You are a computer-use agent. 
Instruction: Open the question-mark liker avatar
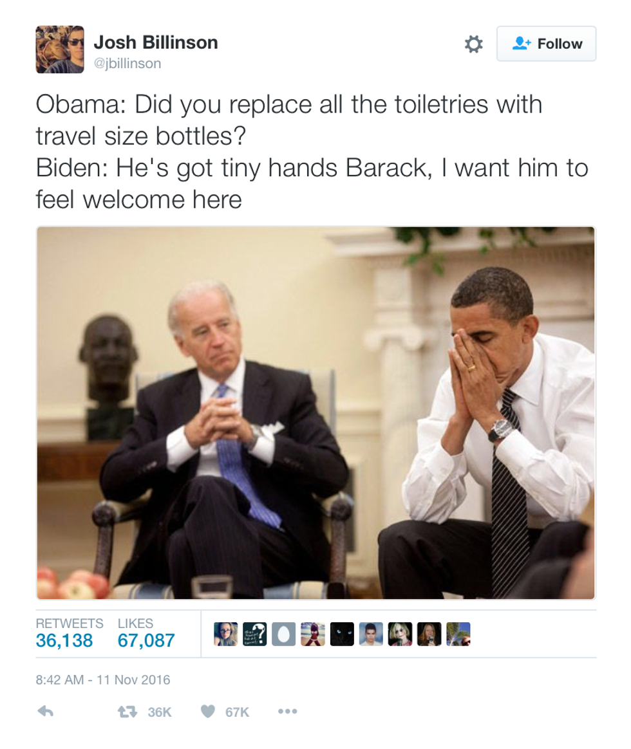pos(255,634)
